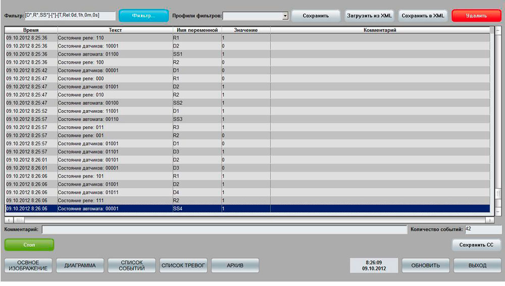This screenshot has width=505, height=286.
Task: Click into the Фильтр expression field
Action: [70, 16]
